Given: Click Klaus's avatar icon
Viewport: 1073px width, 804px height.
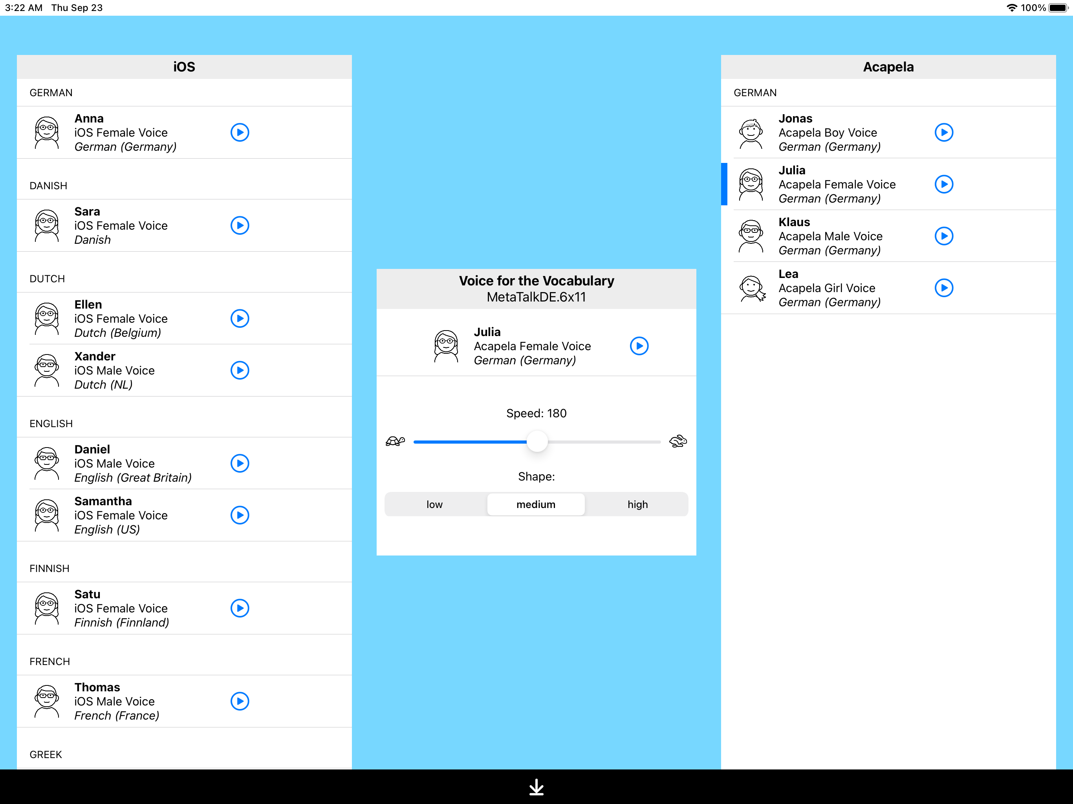Looking at the screenshot, I should tap(751, 236).
